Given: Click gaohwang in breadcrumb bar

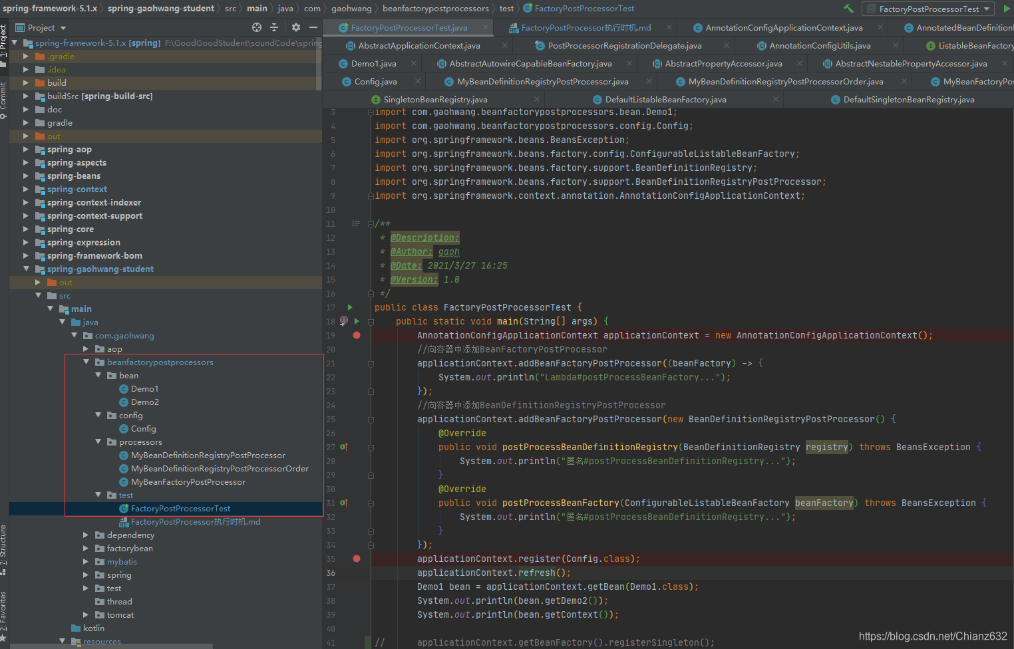Looking at the screenshot, I should [x=351, y=8].
